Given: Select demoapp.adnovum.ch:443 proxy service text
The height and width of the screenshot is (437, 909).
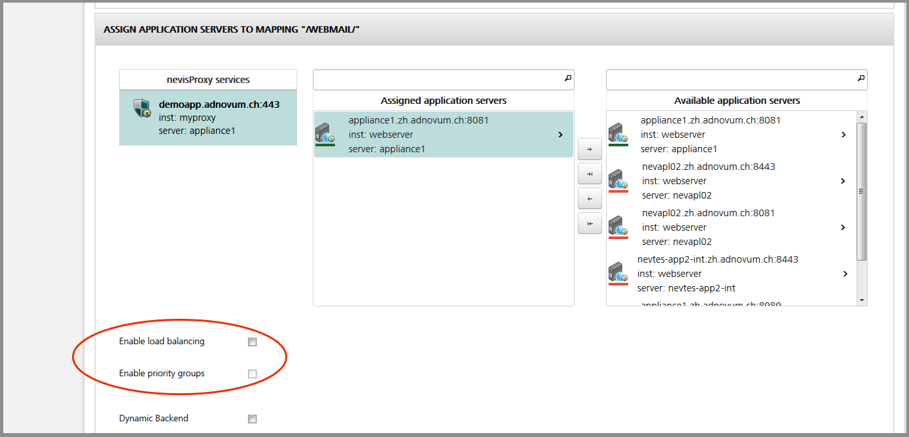Looking at the screenshot, I should click(x=219, y=104).
